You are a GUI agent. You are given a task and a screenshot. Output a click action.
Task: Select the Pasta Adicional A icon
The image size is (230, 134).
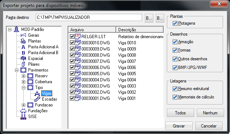(x=23, y=47)
